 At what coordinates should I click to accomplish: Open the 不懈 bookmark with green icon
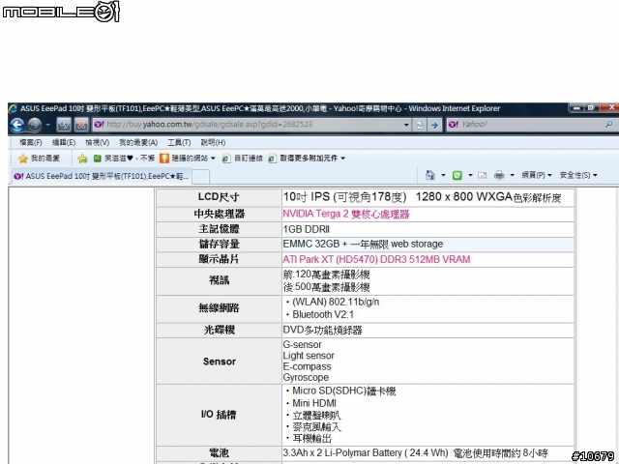(124, 159)
